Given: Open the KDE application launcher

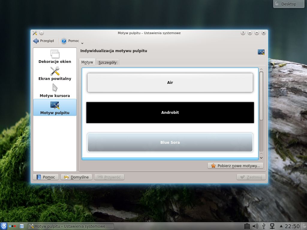Looking at the screenshot, I should (4, 226).
